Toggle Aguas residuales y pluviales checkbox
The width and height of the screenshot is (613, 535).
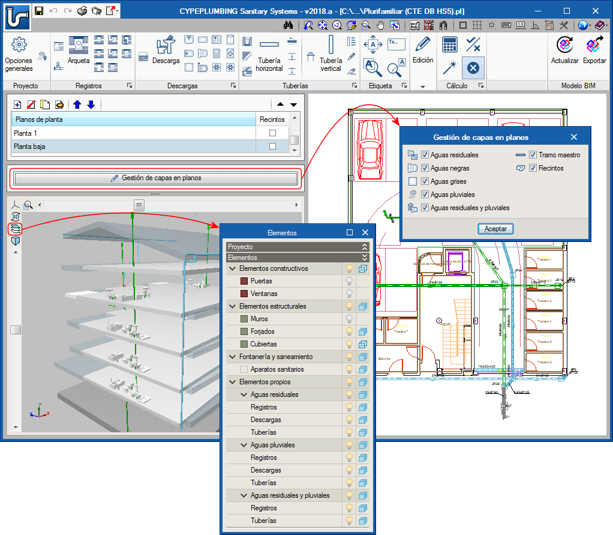425,207
